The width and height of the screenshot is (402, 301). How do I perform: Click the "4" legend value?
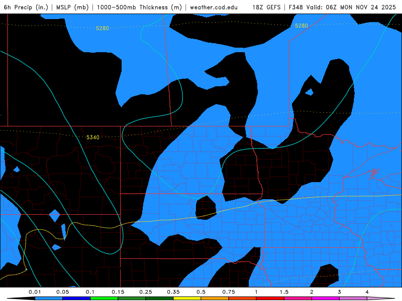point(367,292)
